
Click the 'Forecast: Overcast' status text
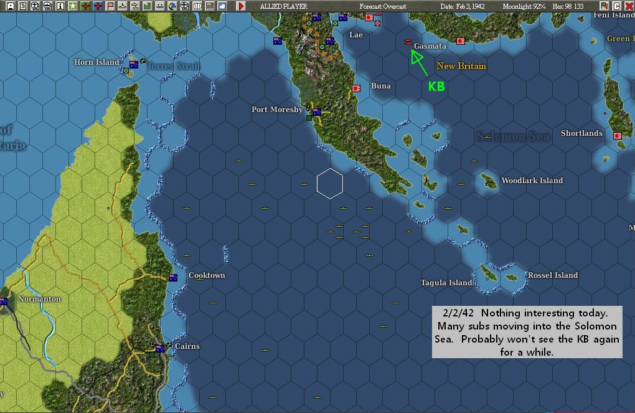tap(383, 6)
